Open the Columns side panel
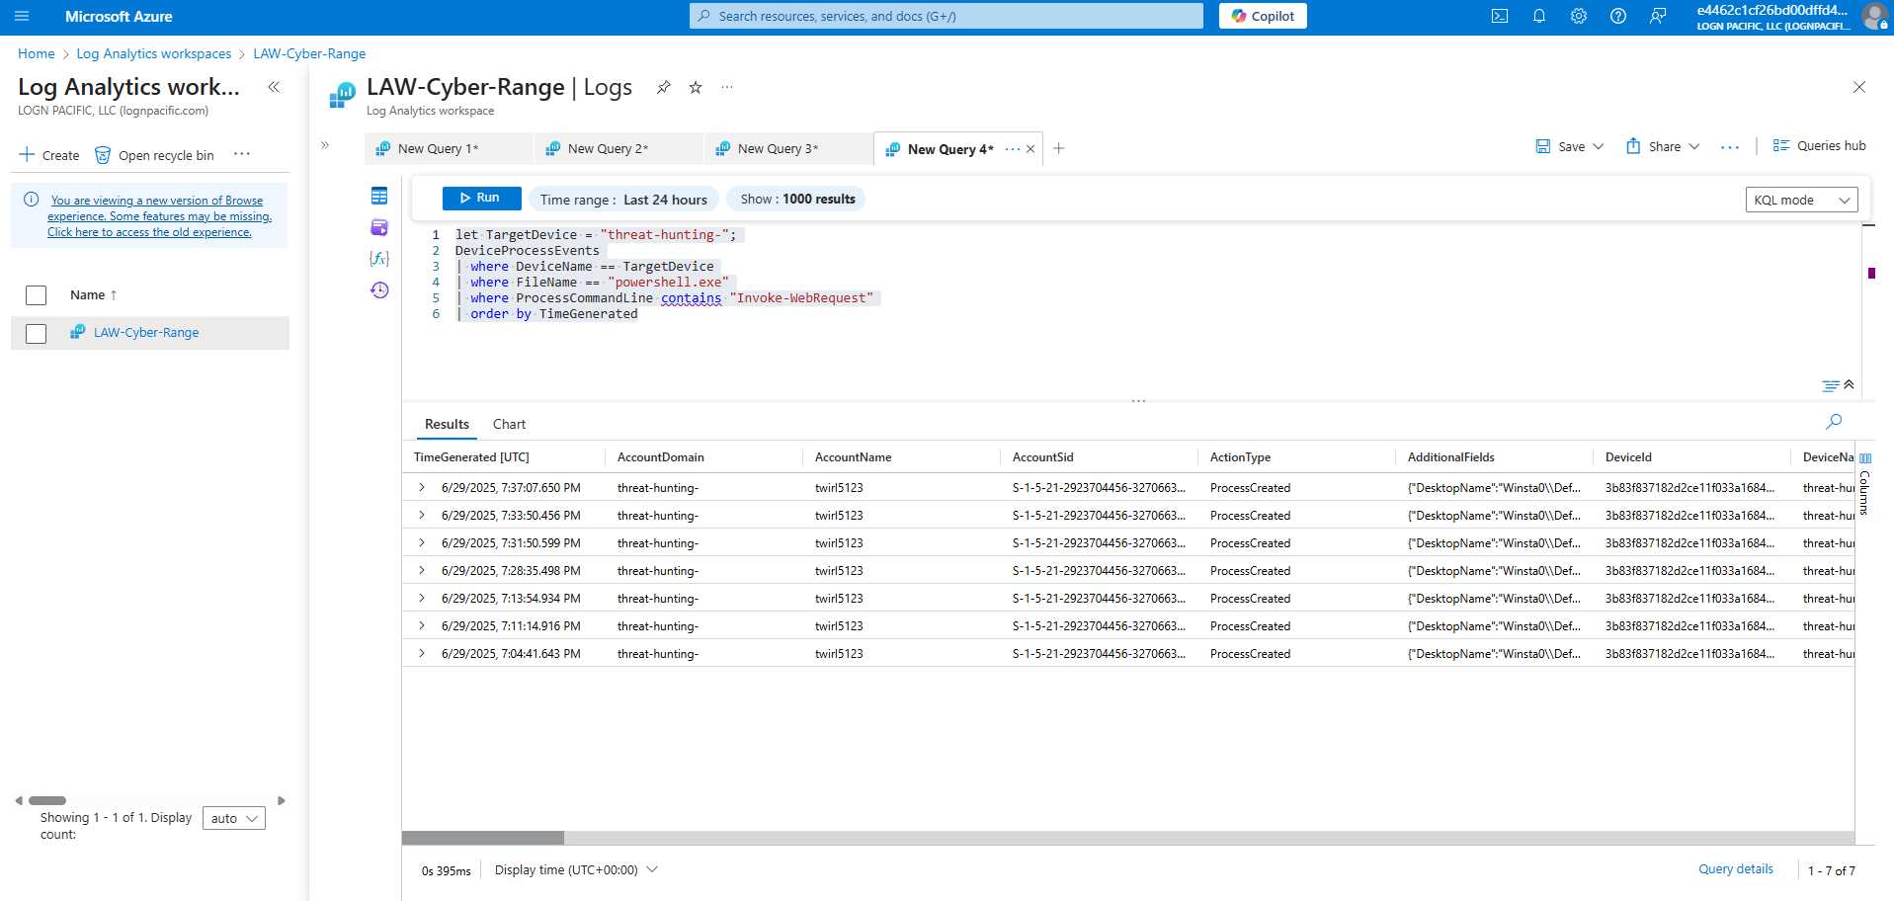 [x=1865, y=484]
